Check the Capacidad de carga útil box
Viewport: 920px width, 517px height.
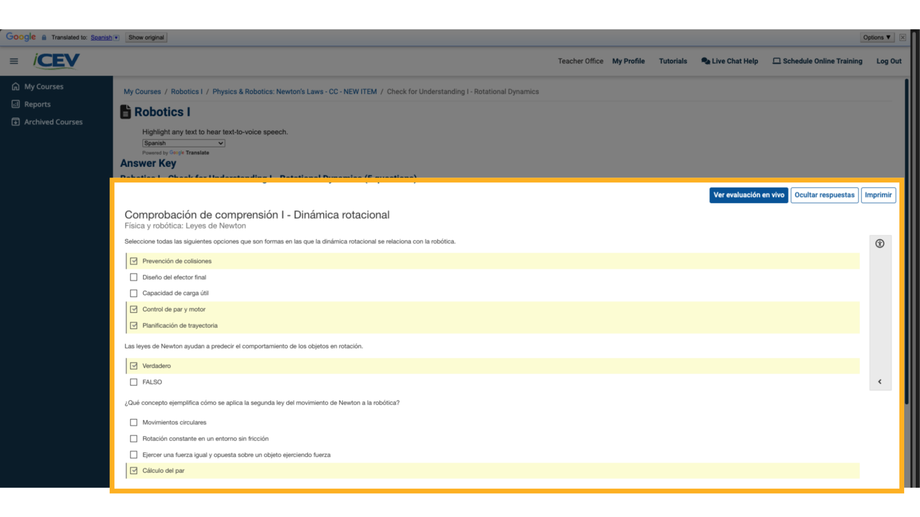[x=134, y=293]
